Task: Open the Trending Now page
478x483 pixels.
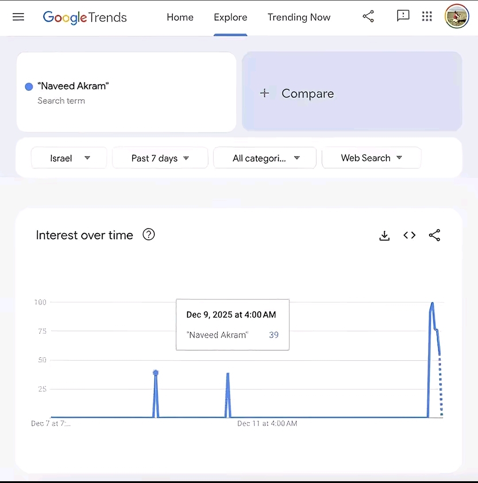Action: coord(299,17)
